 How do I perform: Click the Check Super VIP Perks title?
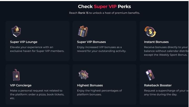pos(104,7)
